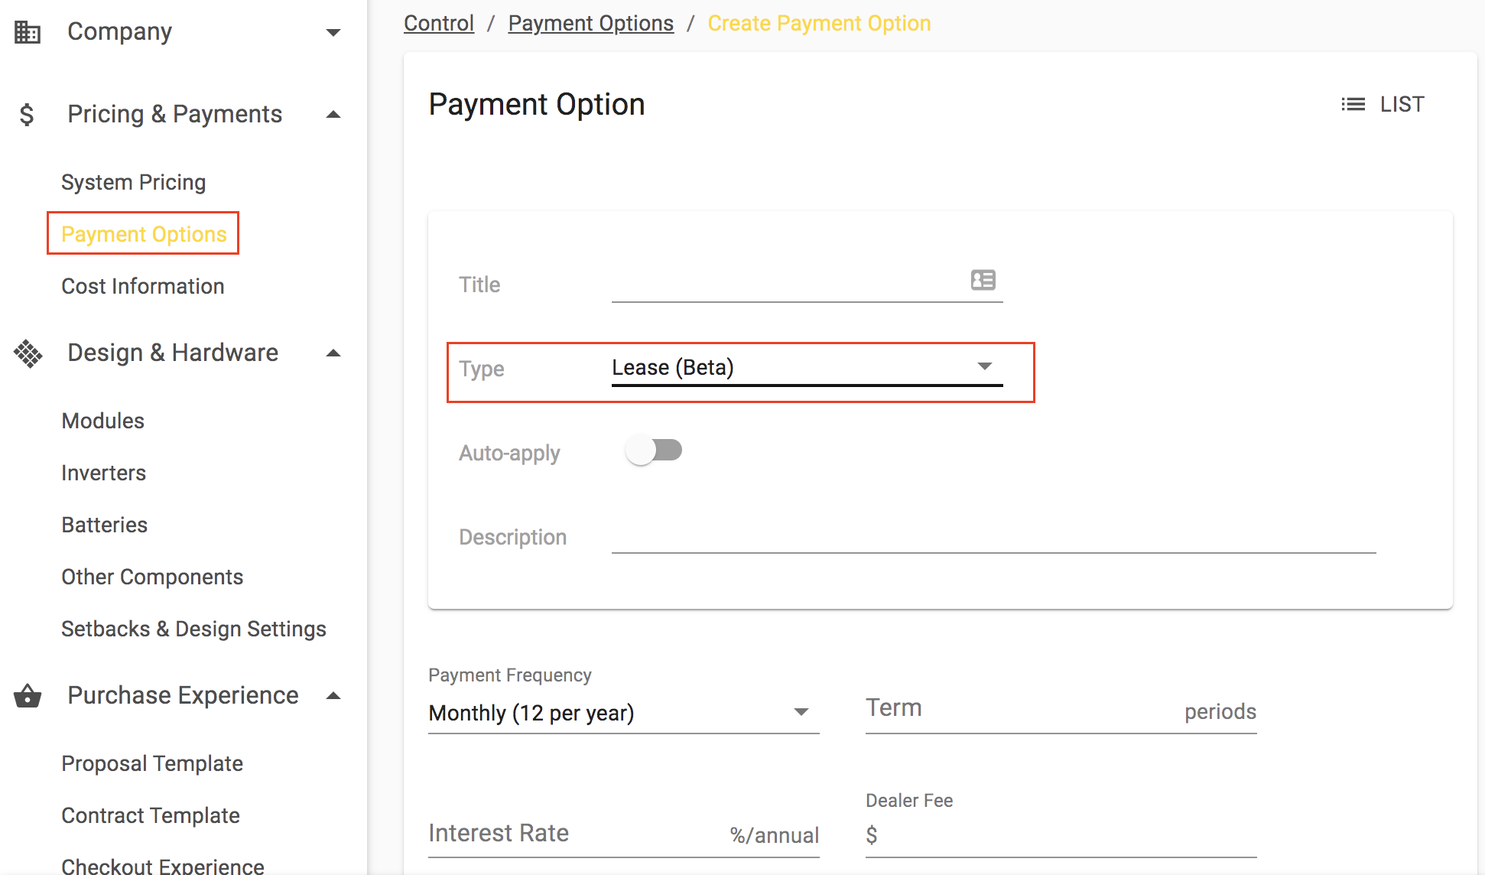Image resolution: width=1485 pixels, height=875 pixels.
Task: Click the Design & Hardware pattern icon
Action: tap(28, 353)
